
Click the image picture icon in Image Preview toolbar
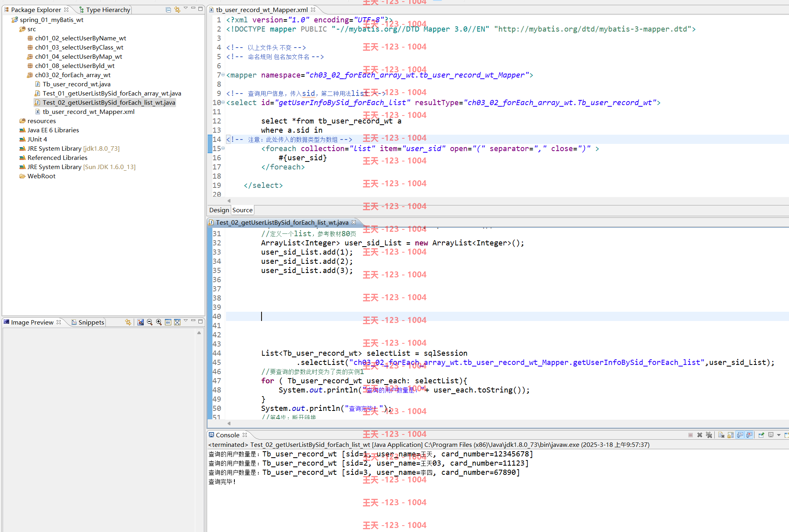tap(141, 322)
